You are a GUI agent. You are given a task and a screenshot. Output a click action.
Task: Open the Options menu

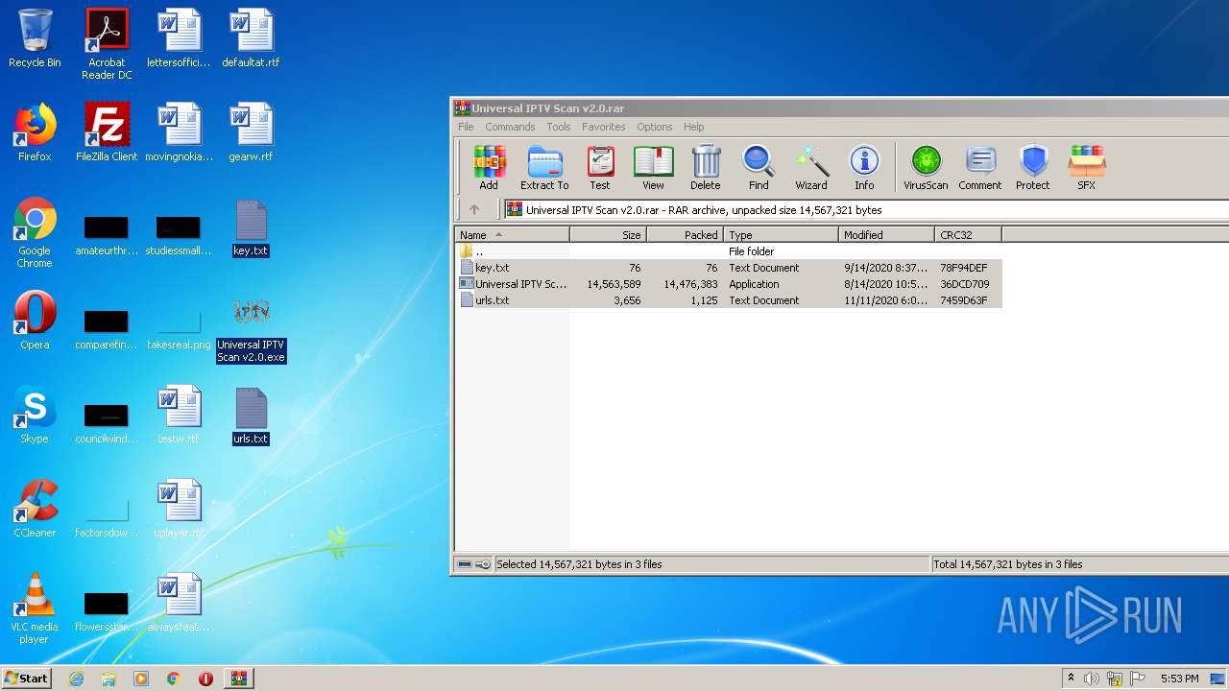tap(655, 127)
